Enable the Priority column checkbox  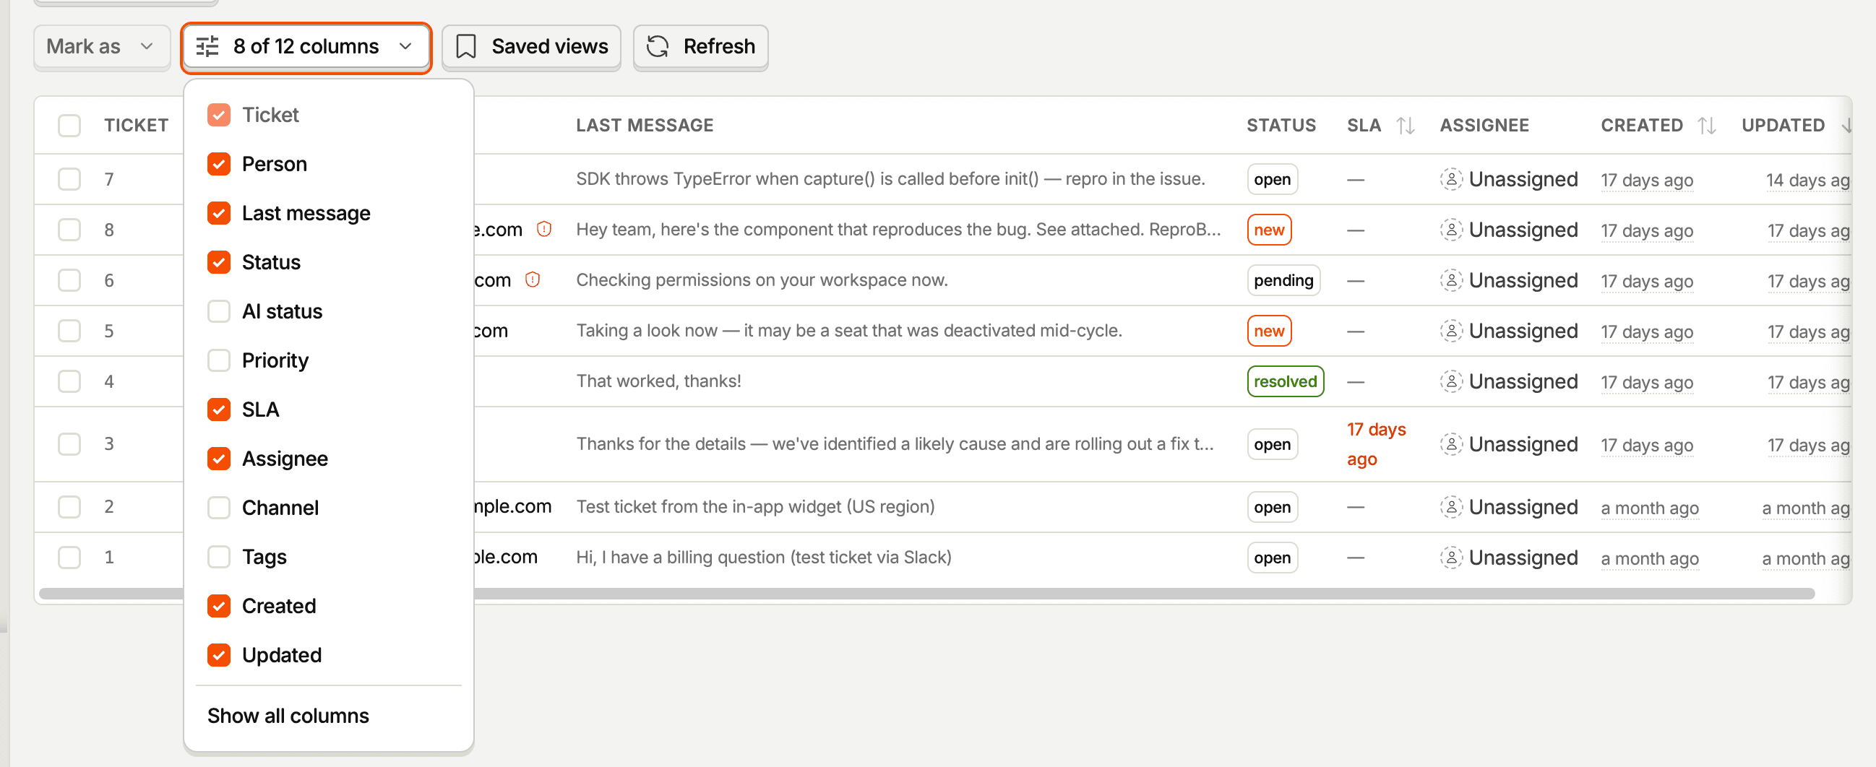pos(218,360)
